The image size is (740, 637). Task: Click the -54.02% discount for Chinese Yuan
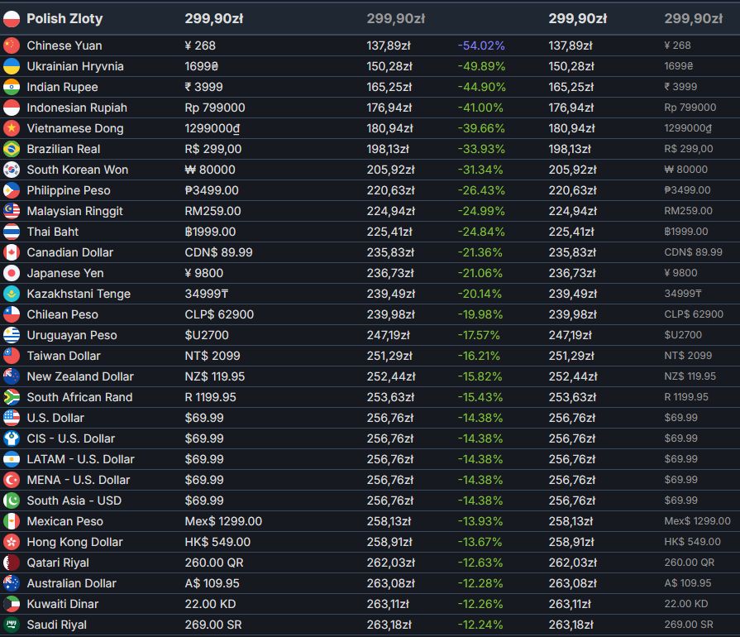[480, 45]
